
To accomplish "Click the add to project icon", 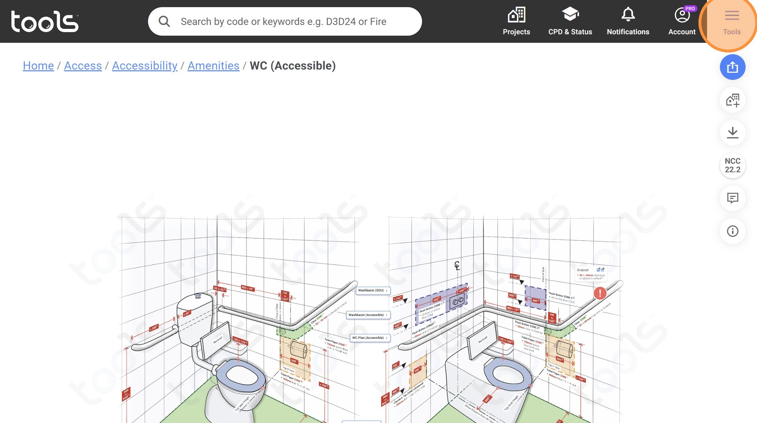I will tap(732, 100).
